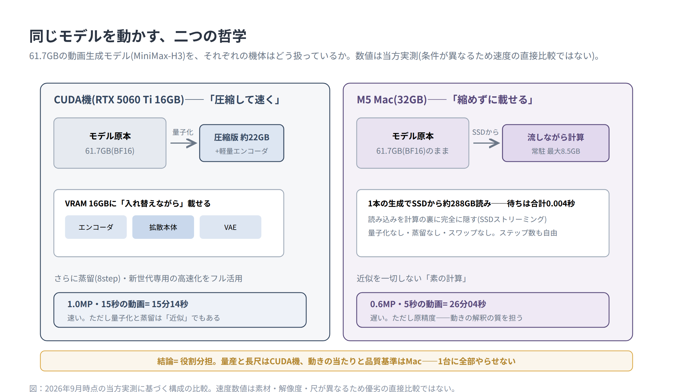Click the title 同じモデルを動かす、二つの哲学
This screenshot has height=392, width=673.
138,36
